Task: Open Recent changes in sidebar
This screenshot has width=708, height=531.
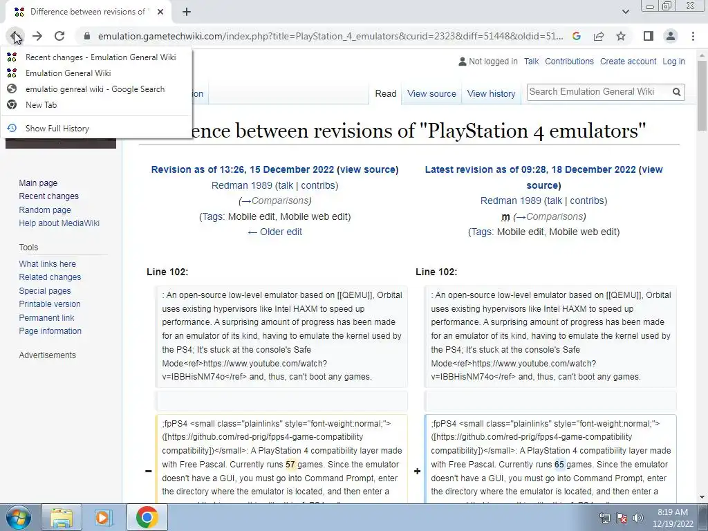Action: pyautogui.click(x=49, y=196)
